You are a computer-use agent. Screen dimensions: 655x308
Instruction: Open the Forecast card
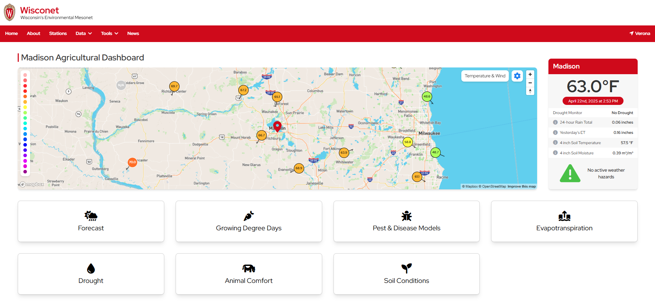pos(91,221)
